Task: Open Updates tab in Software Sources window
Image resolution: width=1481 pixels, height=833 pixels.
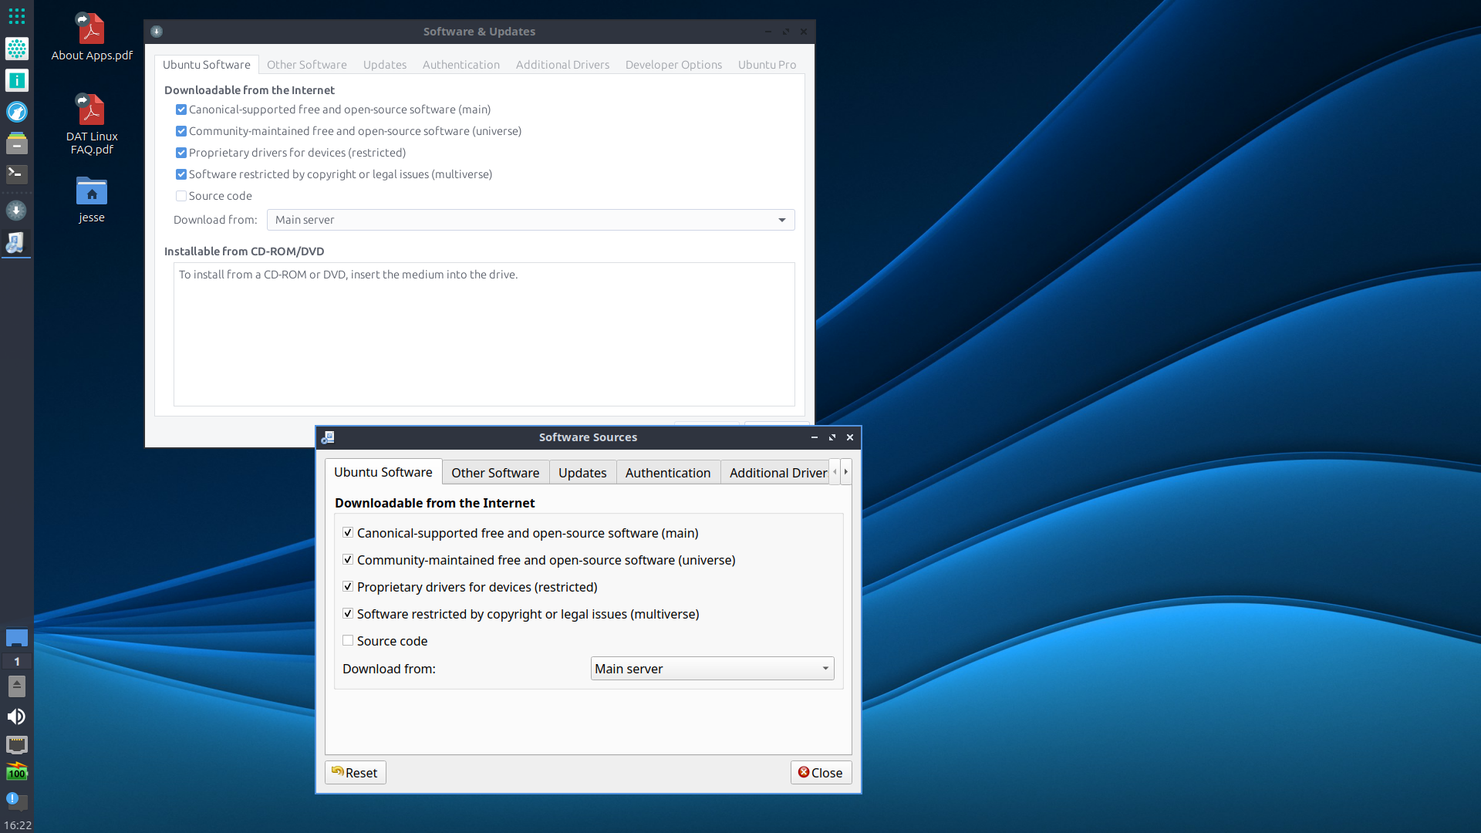Action: tap(582, 473)
